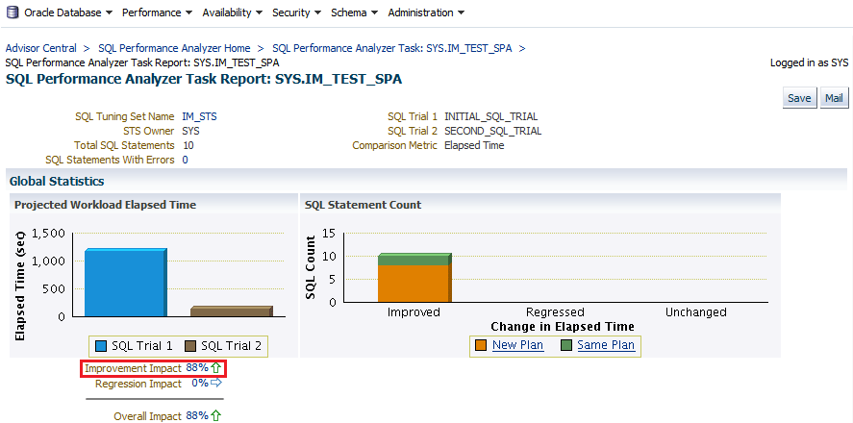Click the Regression Impact 0% value

point(200,384)
